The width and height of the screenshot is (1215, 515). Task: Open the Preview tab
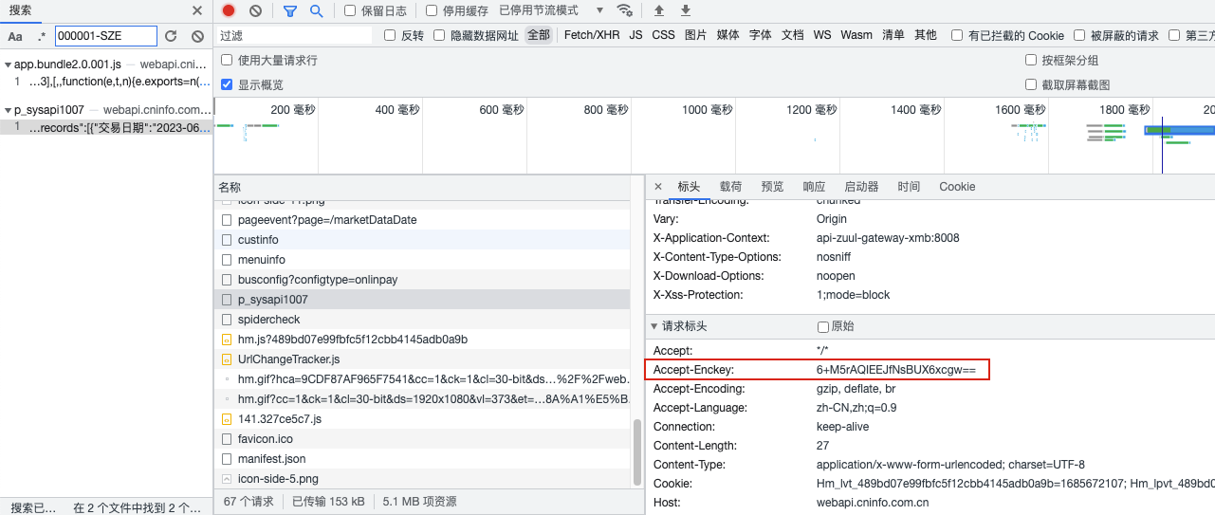click(772, 187)
